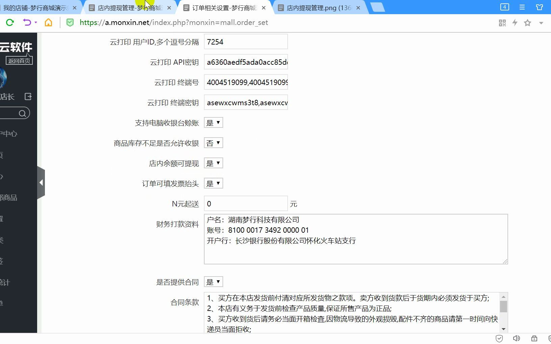Viewport: 551px width, 344px height.
Task: Expand the address bar dropdown arrow
Action: (541, 23)
